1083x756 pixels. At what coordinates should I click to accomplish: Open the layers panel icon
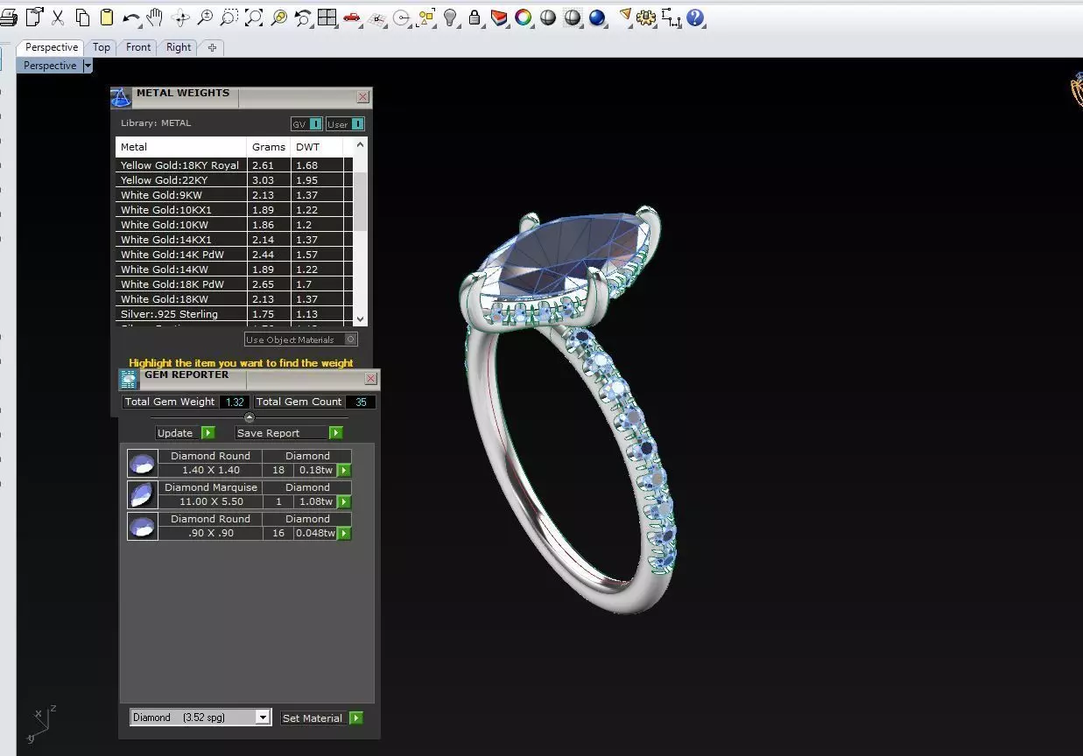(499, 17)
